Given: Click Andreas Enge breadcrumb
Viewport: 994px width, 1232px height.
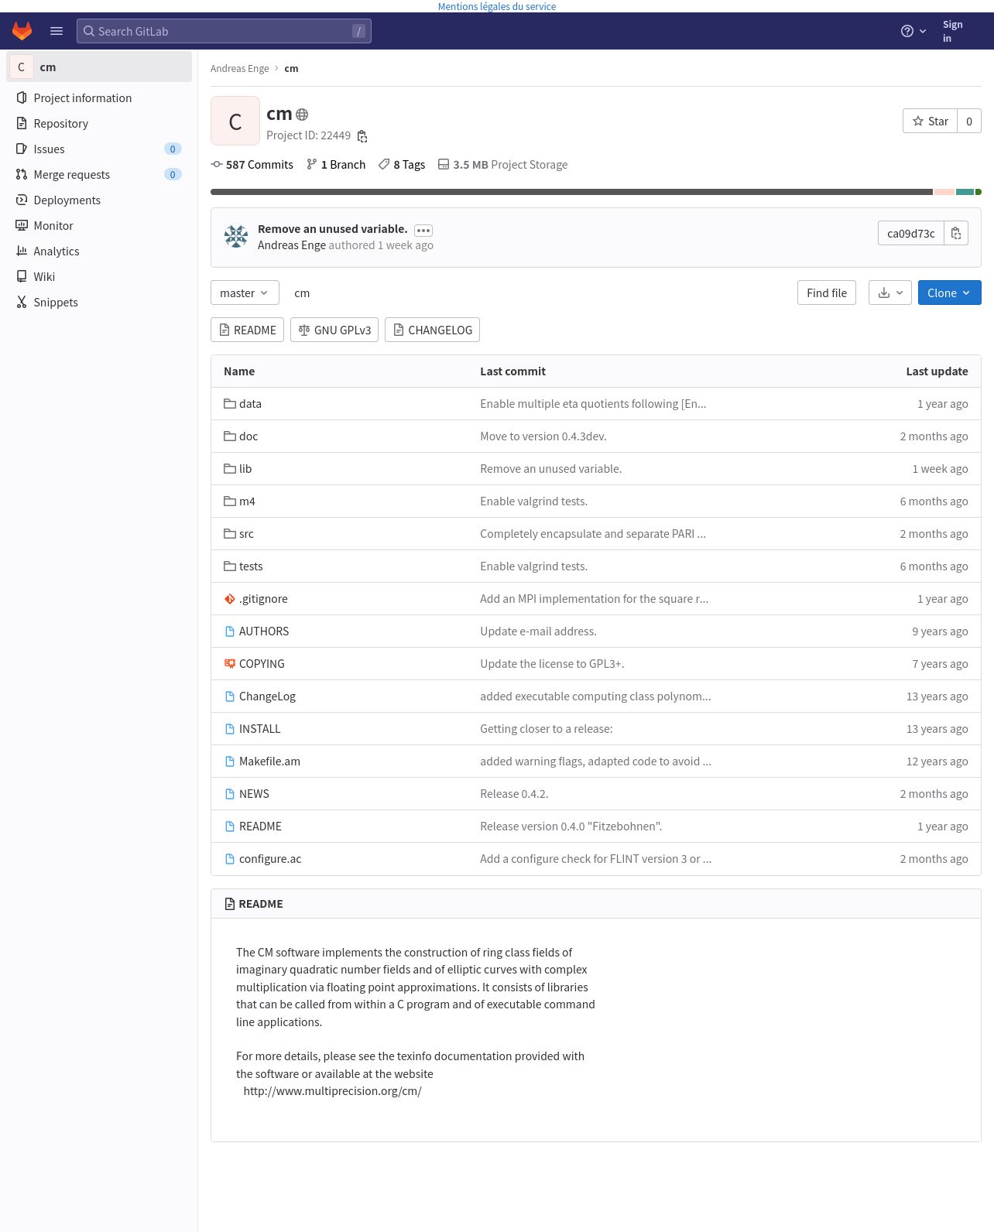Looking at the screenshot, I should tap(240, 69).
